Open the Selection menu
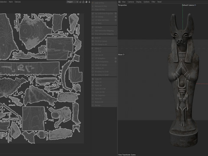 point(3,2)
